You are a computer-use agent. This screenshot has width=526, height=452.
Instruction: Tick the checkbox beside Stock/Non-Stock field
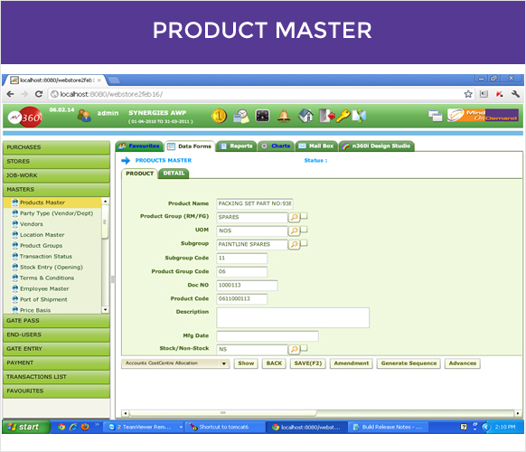304,348
